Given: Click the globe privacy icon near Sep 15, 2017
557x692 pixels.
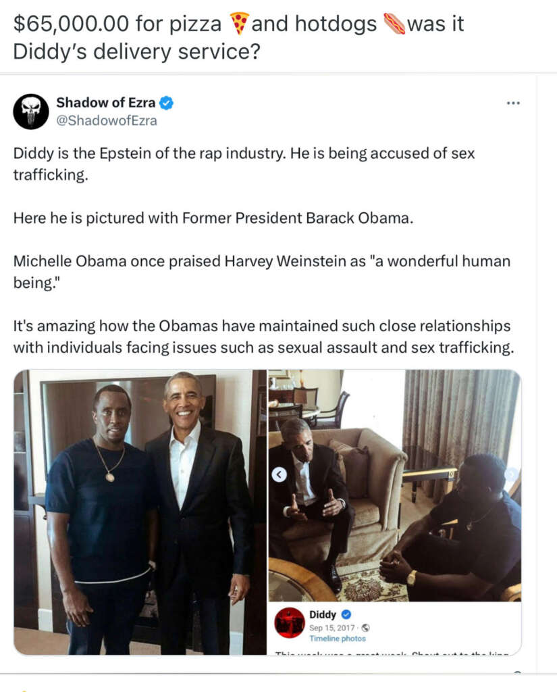Looking at the screenshot, I should point(365,628).
